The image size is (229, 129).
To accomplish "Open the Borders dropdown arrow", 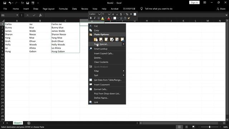I will [x=118, y=18].
